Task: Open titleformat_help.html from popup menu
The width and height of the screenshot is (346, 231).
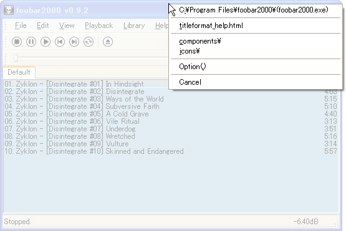Action: [256, 26]
